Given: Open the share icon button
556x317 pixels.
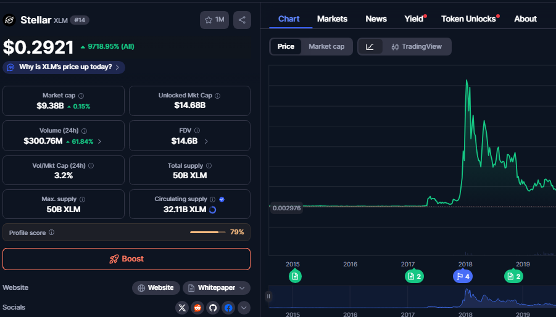Looking at the screenshot, I should click(x=242, y=20).
